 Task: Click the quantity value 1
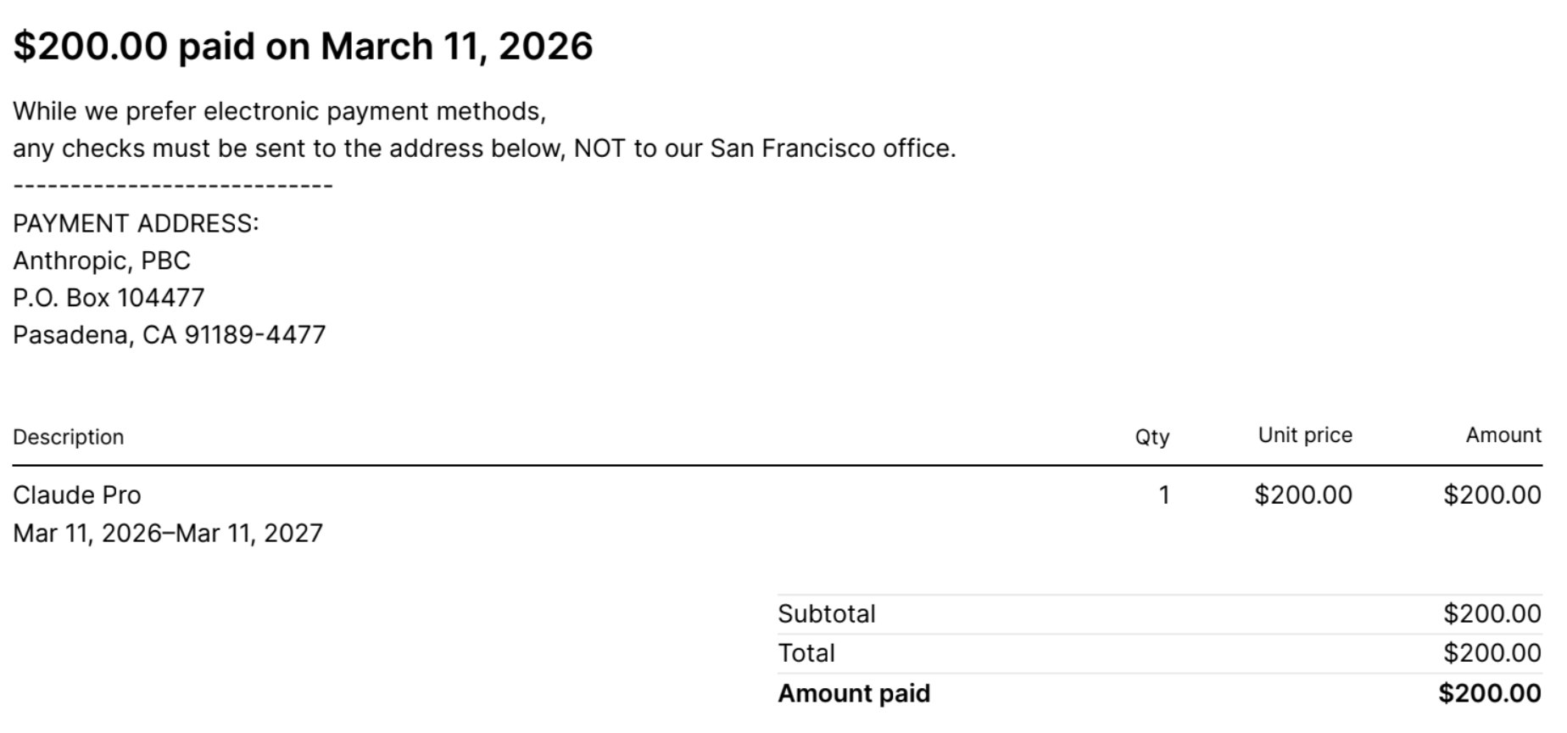[x=1164, y=495]
